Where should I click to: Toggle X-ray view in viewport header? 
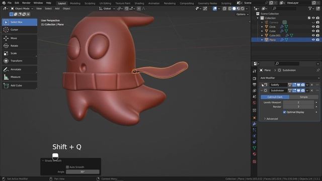pos(224,9)
